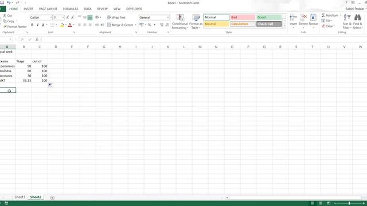Click the Increase Indent icon
Image resolution: width=367 pixels, height=206 pixels.
point(102,25)
